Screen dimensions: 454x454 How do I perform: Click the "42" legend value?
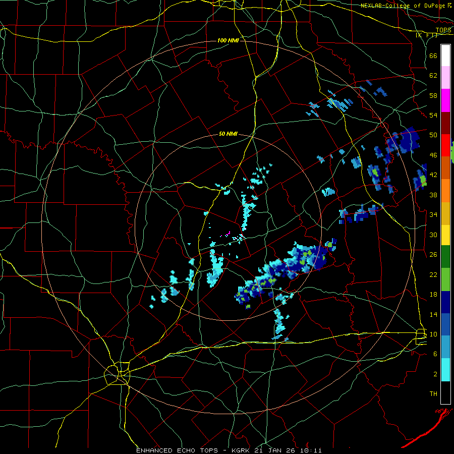433,175
